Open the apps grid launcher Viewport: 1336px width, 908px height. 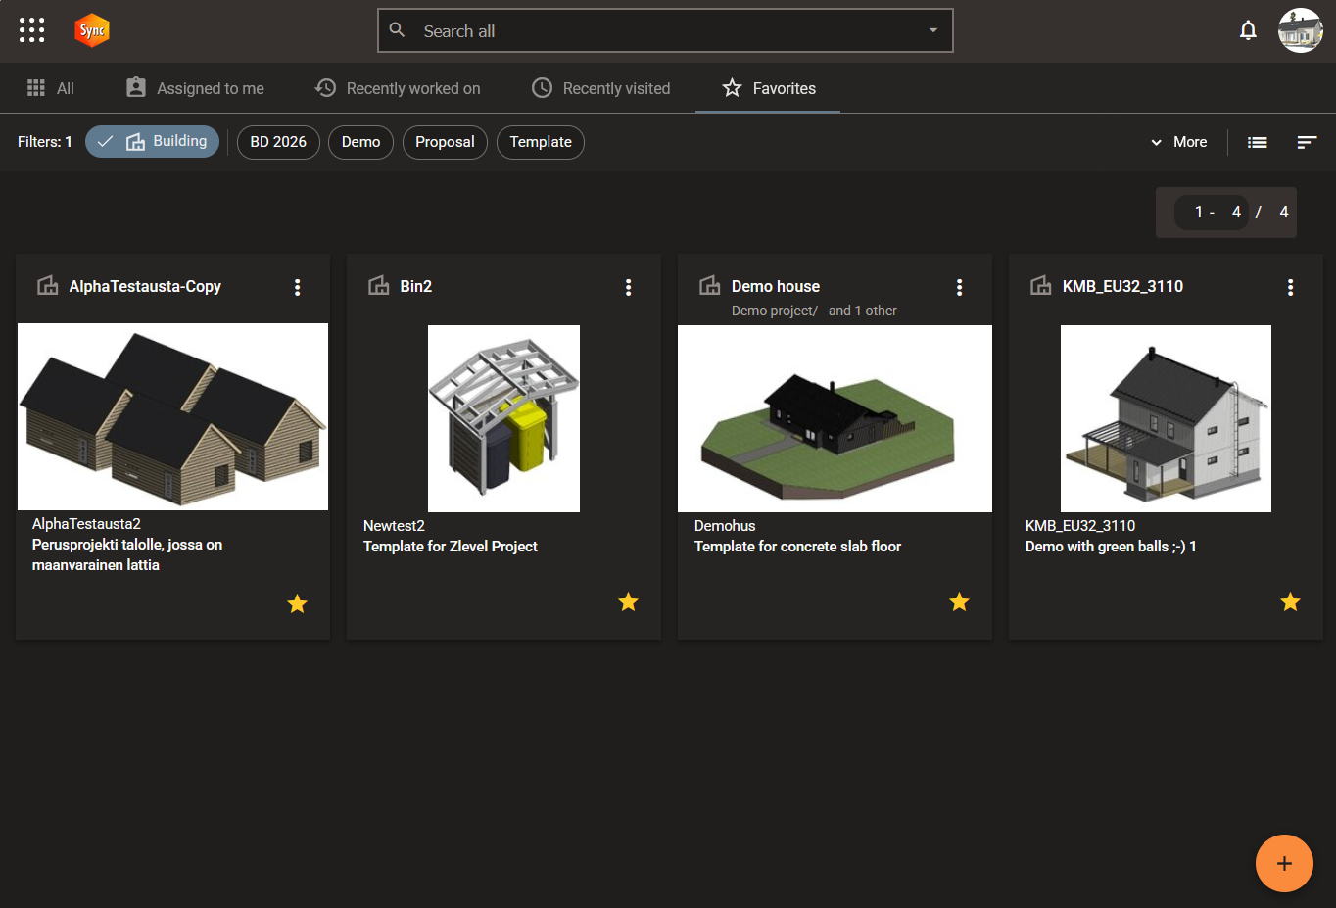[x=32, y=30]
